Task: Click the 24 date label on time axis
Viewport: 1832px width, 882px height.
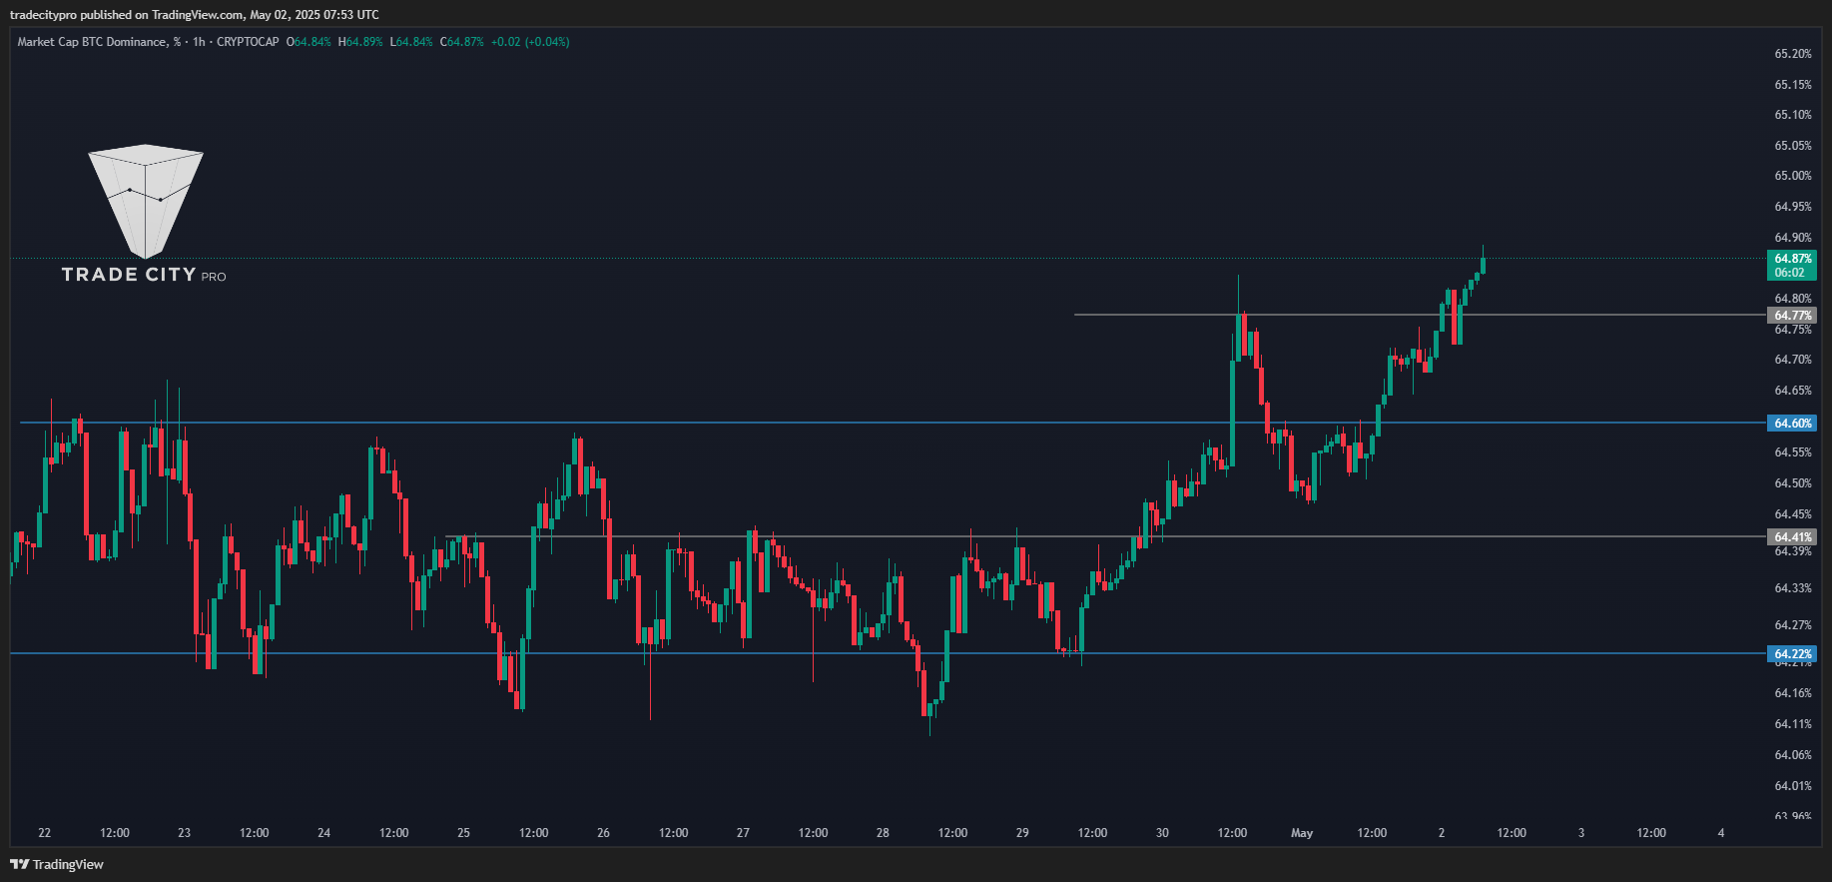Action: [323, 833]
